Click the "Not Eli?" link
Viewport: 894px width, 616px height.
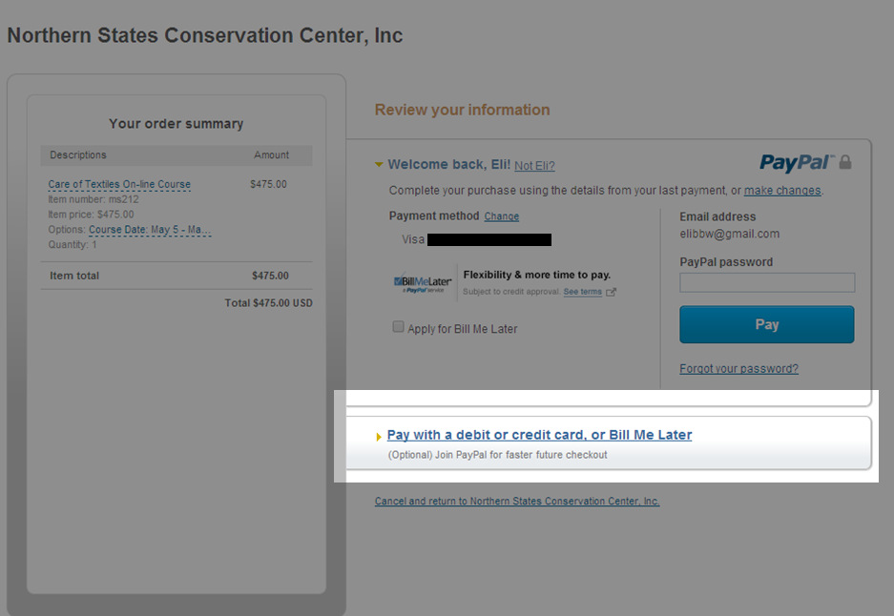[x=534, y=166]
